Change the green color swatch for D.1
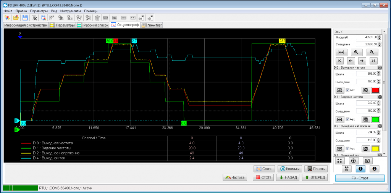 (375, 119)
